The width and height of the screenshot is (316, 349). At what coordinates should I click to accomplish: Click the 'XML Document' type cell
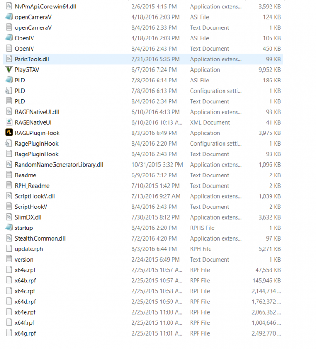click(210, 123)
